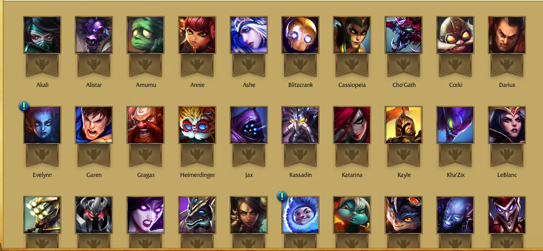
Task: Select Ashe's portrait icon
Action: [249, 35]
